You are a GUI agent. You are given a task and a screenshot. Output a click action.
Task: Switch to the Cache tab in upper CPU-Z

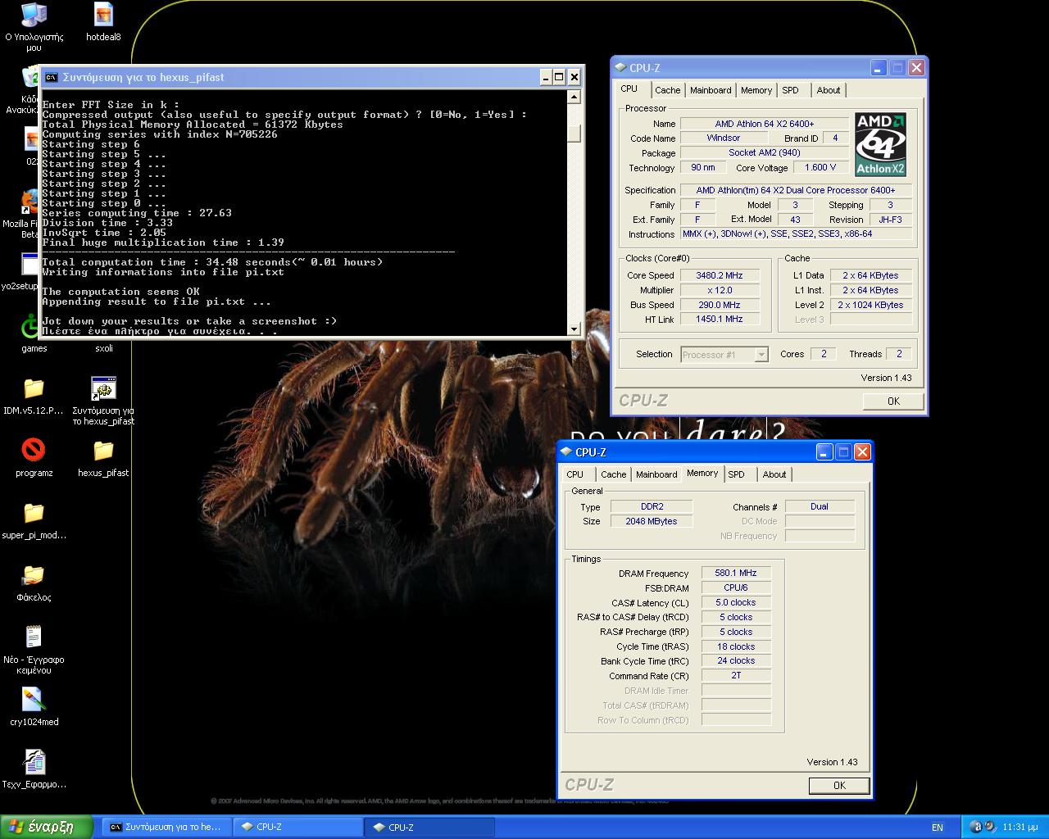coord(667,90)
